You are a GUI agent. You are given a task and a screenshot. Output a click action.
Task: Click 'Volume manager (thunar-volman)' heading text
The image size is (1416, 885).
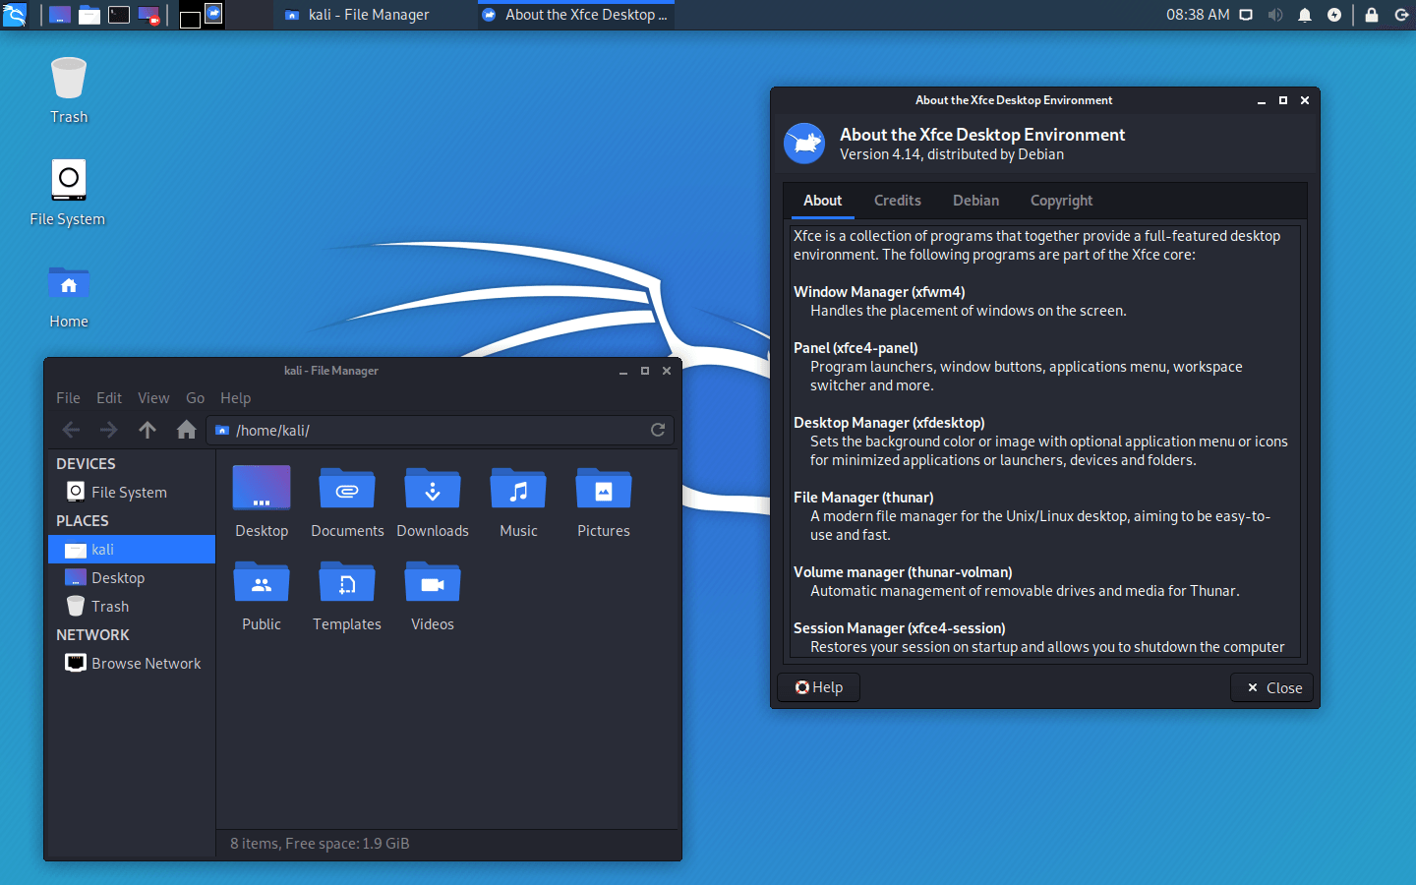click(x=903, y=572)
